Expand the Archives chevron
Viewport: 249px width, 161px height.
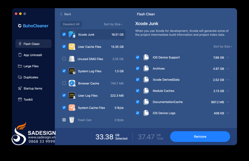pyautogui.click(x=227, y=68)
